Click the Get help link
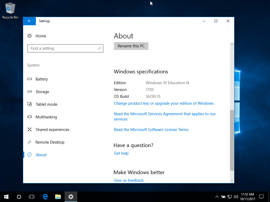 point(121,153)
